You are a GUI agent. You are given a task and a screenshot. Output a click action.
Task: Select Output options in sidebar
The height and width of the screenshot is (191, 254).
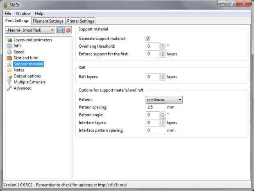pos(27,76)
